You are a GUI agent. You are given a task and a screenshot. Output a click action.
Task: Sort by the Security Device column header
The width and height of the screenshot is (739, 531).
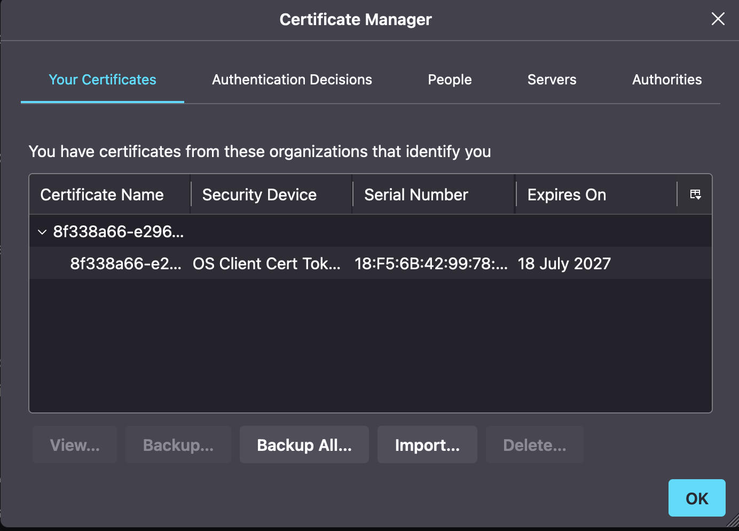tap(272, 194)
